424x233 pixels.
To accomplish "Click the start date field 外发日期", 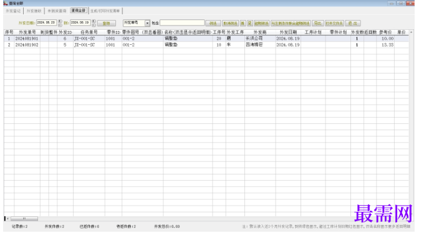I will tap(47, 22).
